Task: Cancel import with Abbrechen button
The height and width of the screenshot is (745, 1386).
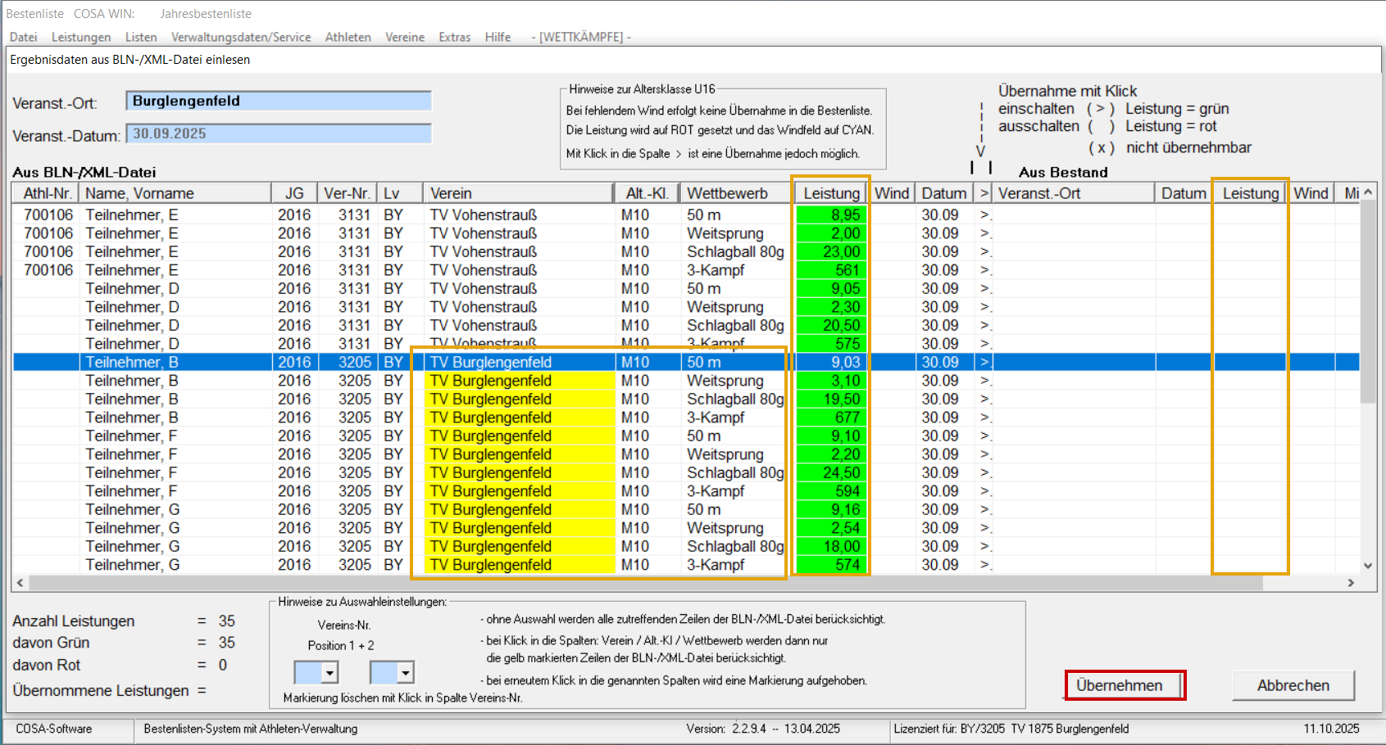Action: pos(1293,685)
